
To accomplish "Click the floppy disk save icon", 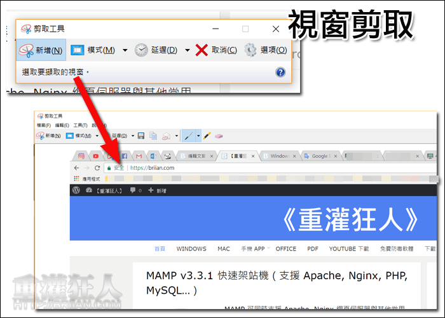I will [140, 135].
